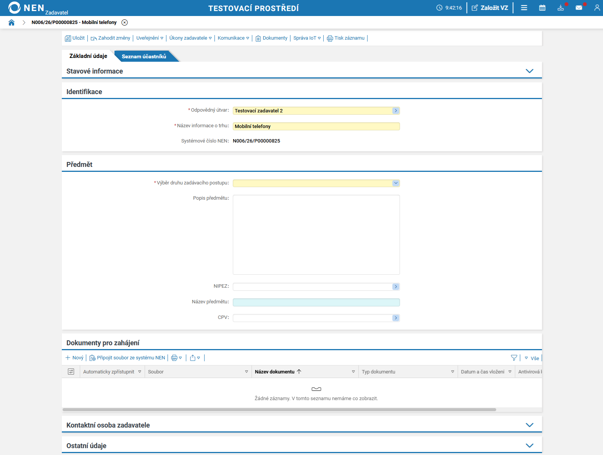Open the hamburger menu in header
This screenshot has height=455, width=603.
[524, 8]
